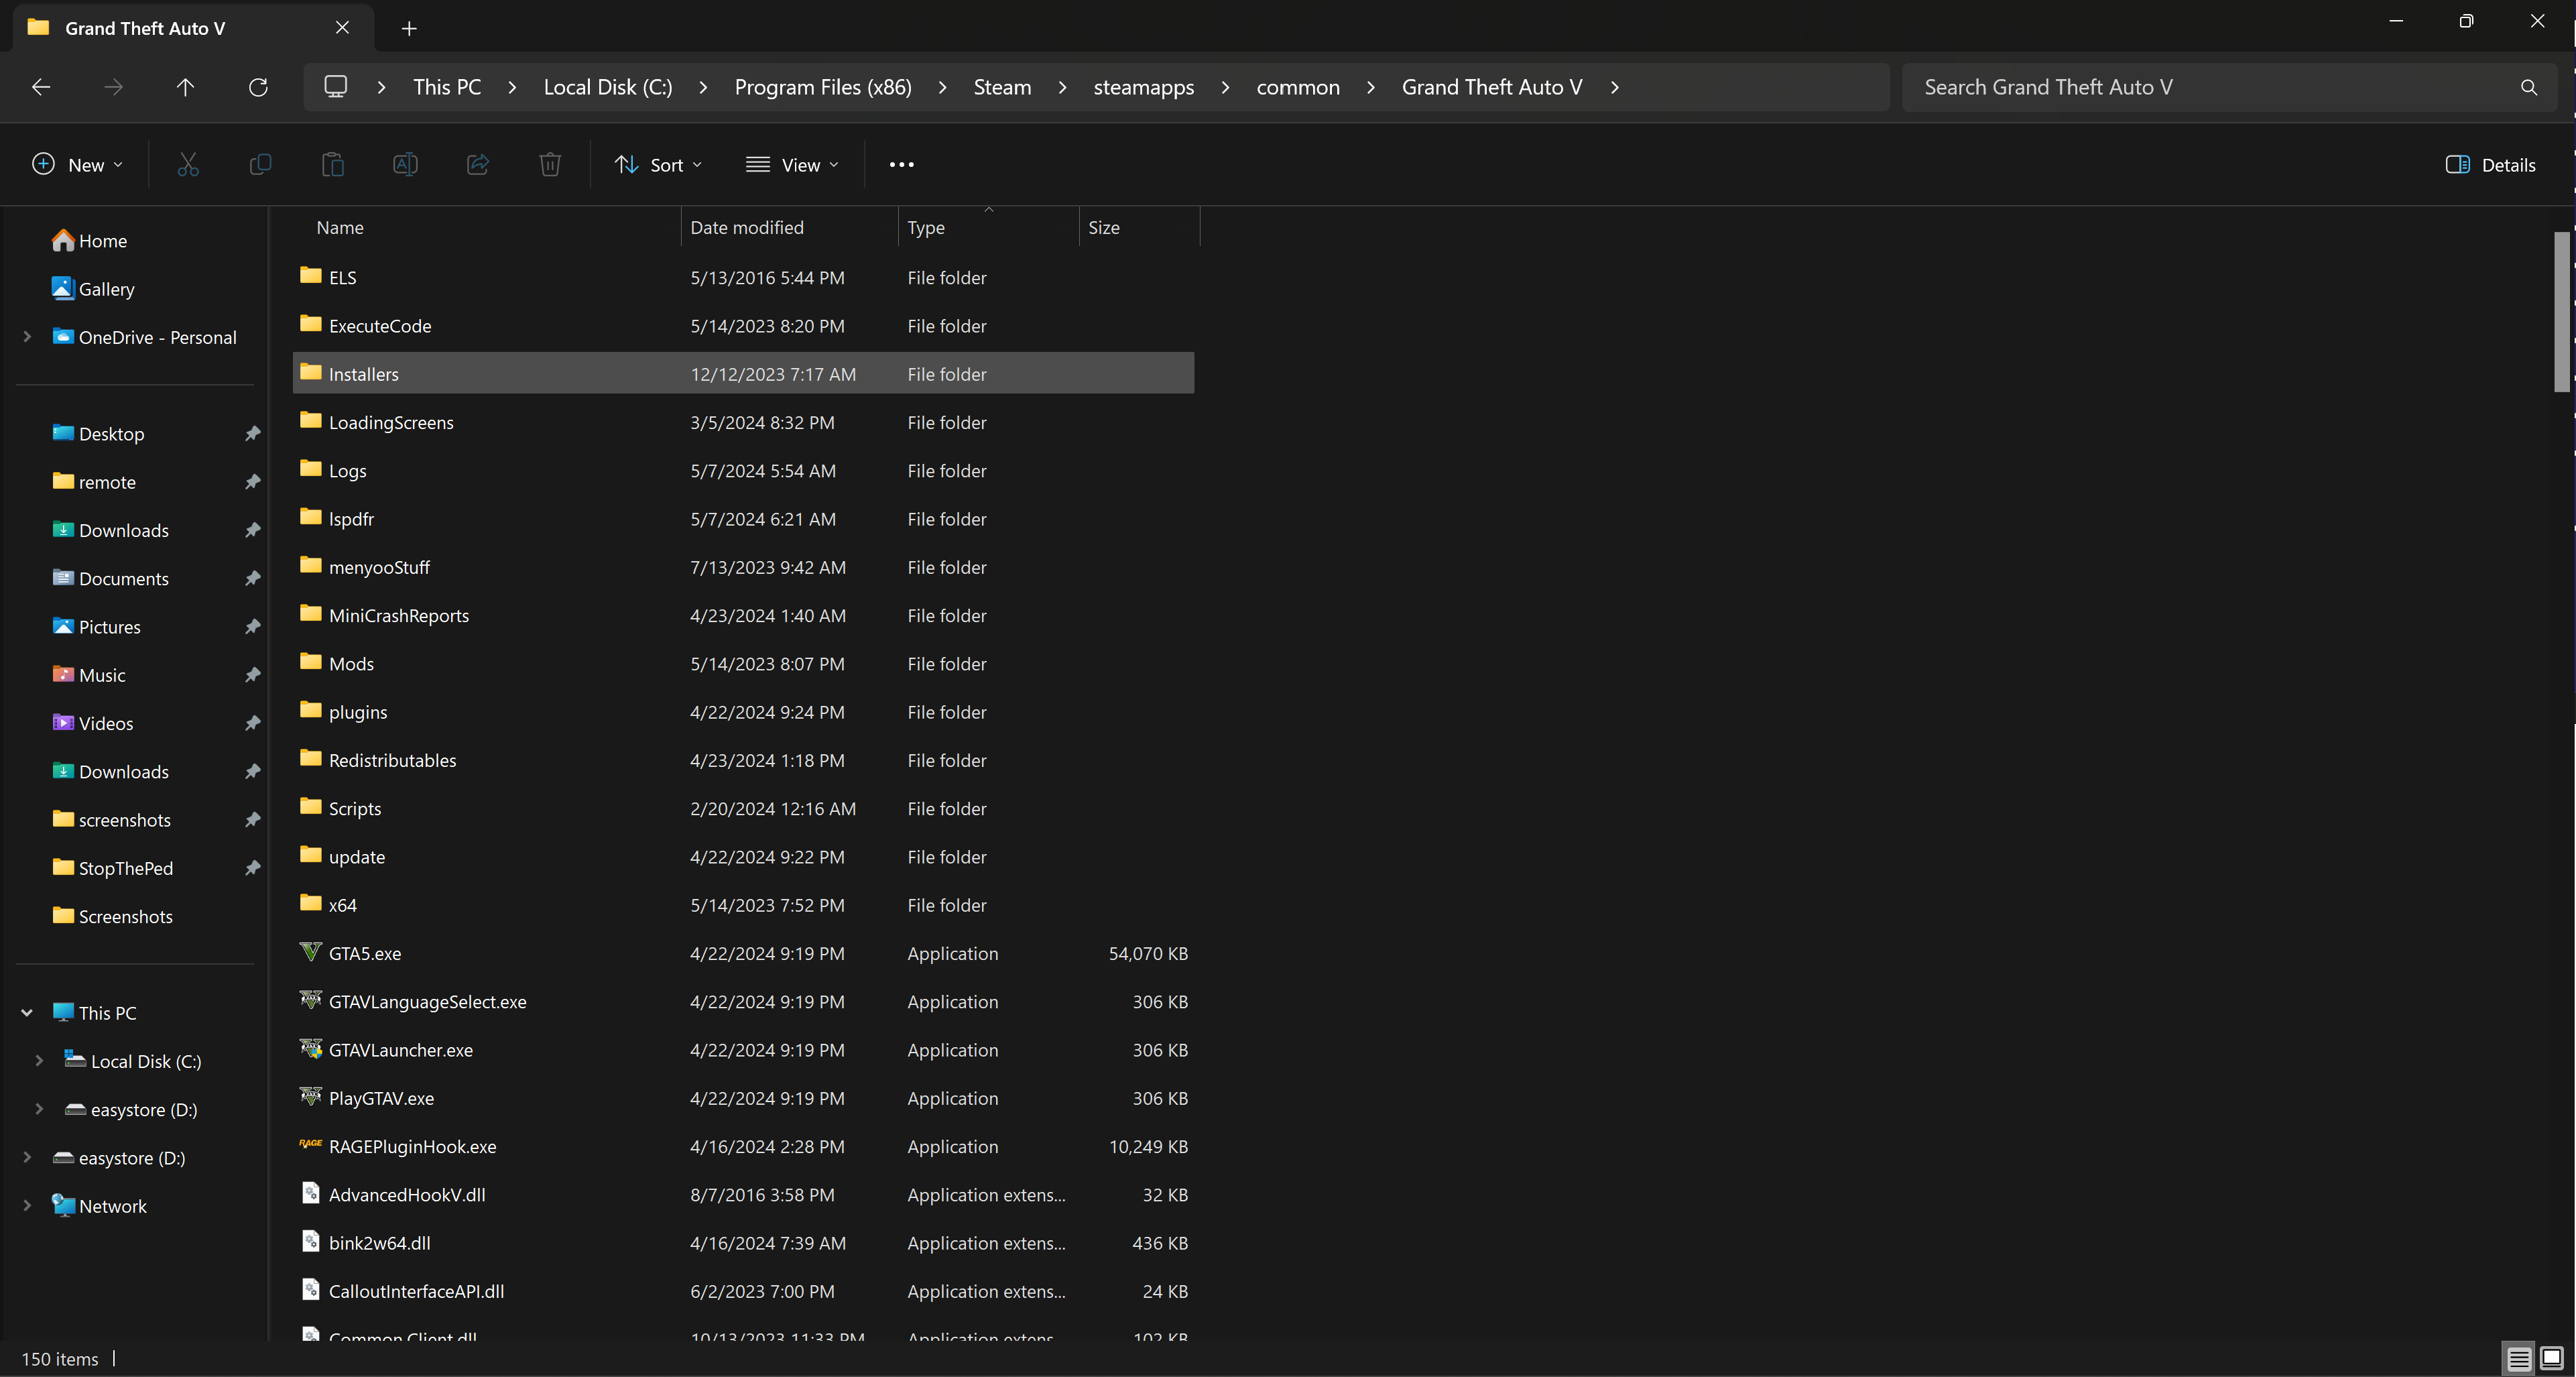Navigate up one folder level

coord(185,87)
